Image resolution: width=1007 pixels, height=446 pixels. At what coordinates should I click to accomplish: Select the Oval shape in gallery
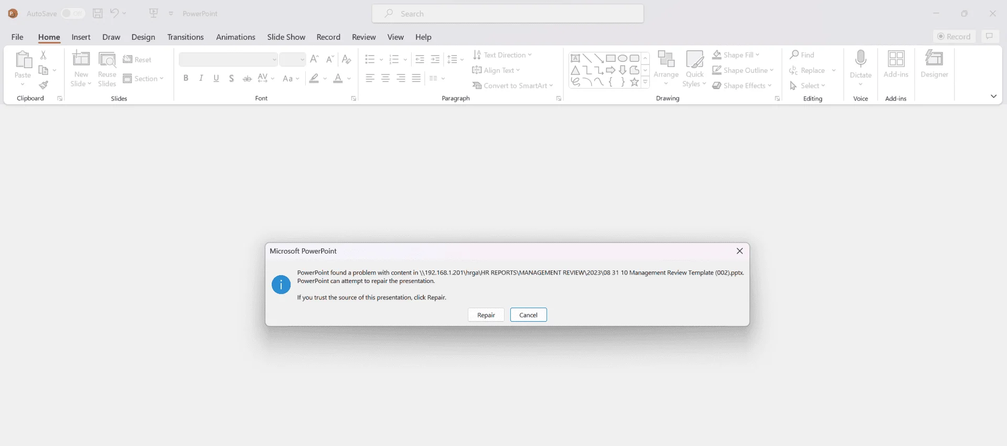pyautogui.click(x=623, y=58)
